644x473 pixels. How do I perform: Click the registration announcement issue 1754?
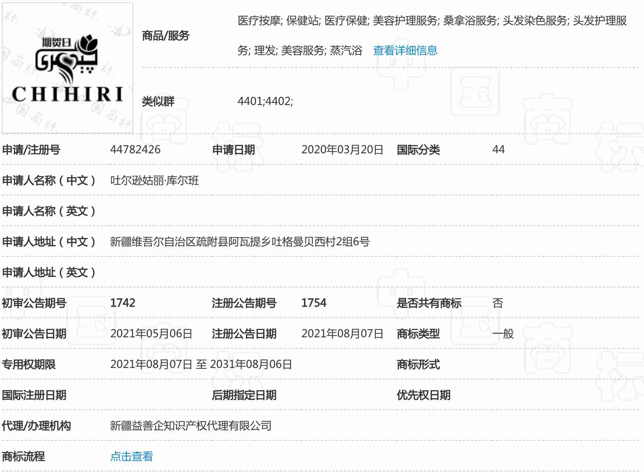pos(314,303)
